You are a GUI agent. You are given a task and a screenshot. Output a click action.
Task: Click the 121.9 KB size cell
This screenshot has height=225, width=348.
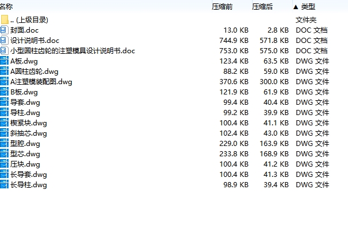(x=234, y=92)
